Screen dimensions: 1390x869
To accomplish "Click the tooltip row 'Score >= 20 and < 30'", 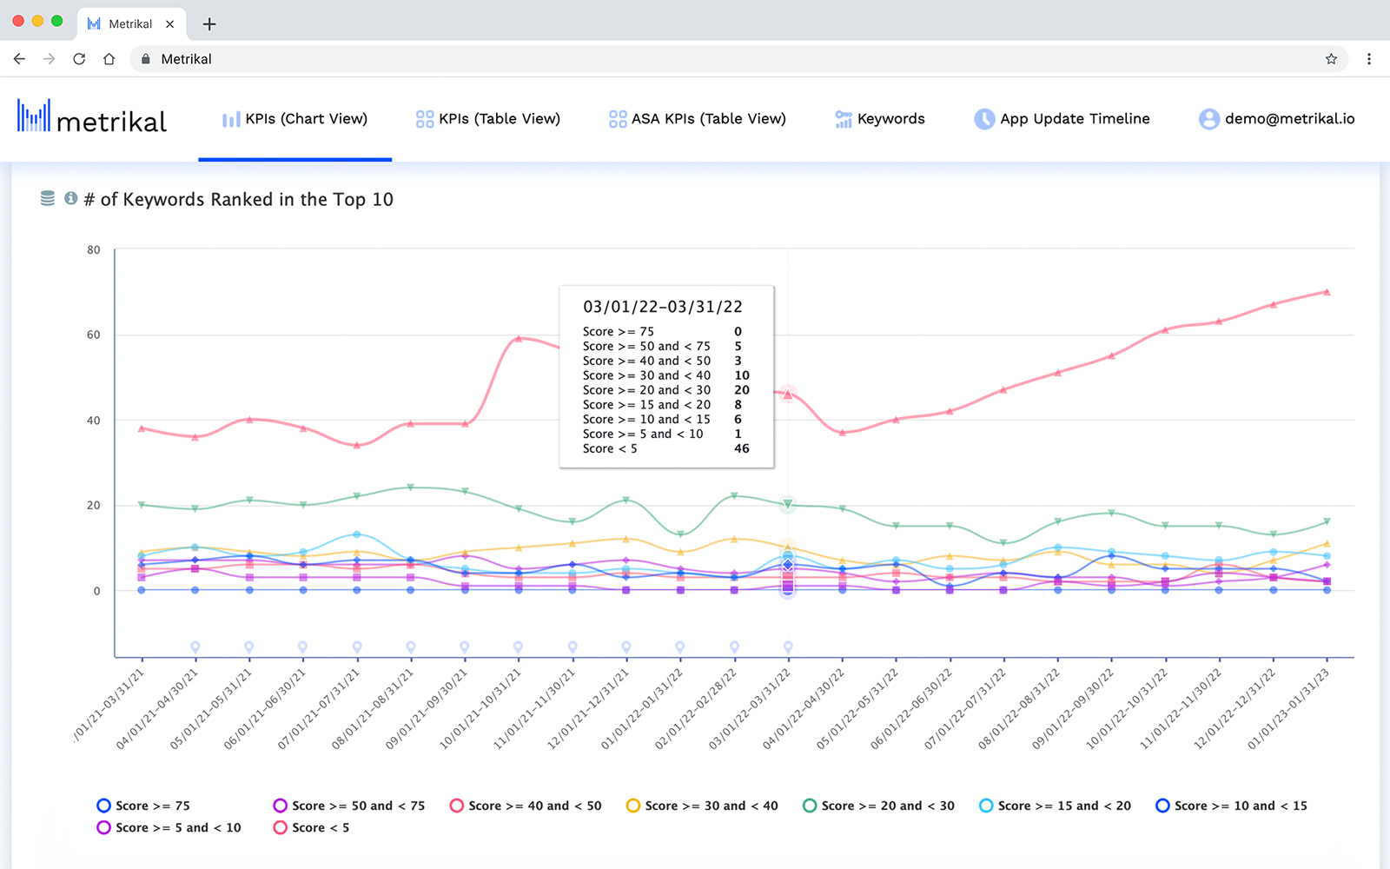I will 666,390.
